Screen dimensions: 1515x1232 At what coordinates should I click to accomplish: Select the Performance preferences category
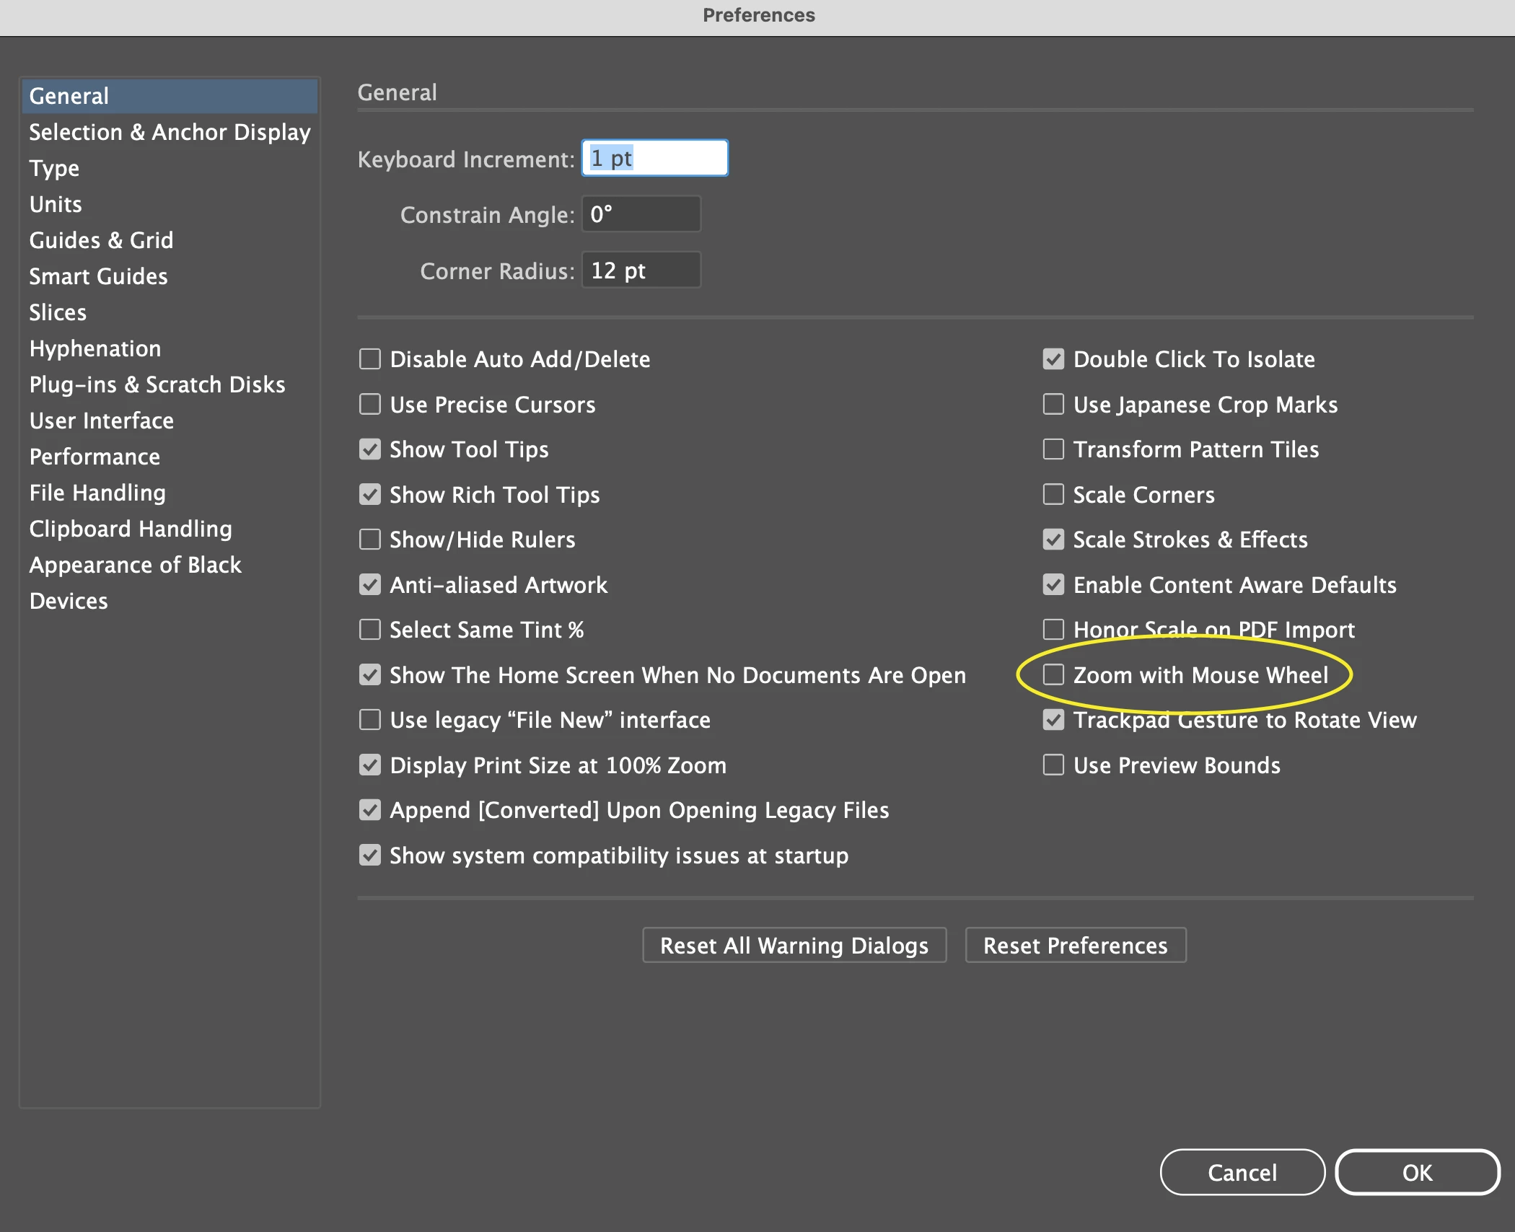coord(95,457)
